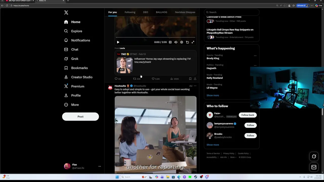
Task: Open the @hootsuite handle link
Action: pos(140,86)
